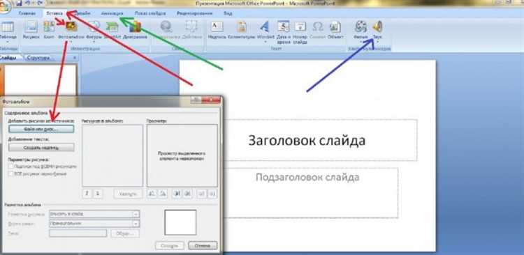
Task: Click Обзор button next to theme field
Action: [x=125, y=233]
